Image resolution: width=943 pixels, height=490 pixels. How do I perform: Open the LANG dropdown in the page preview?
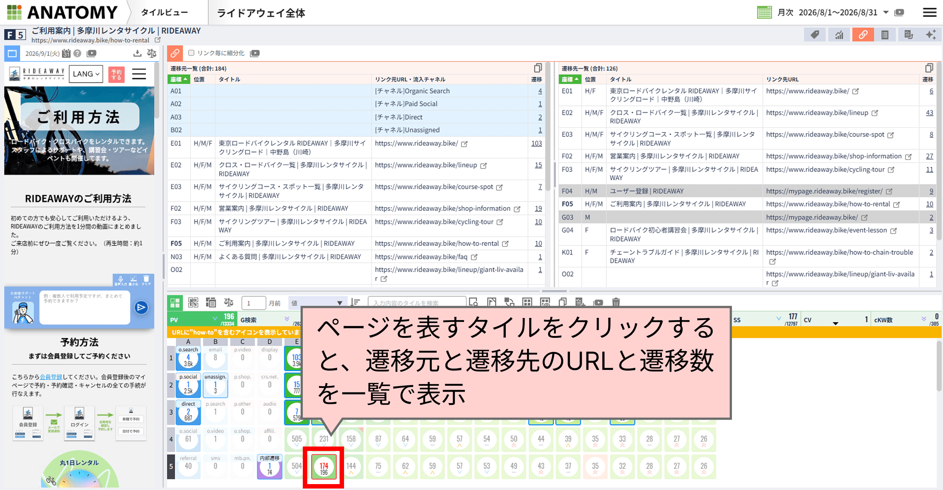tap(86, 74)
